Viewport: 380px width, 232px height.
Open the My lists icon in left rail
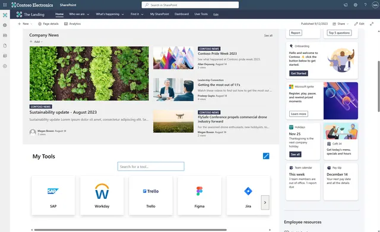coord(5,56)
